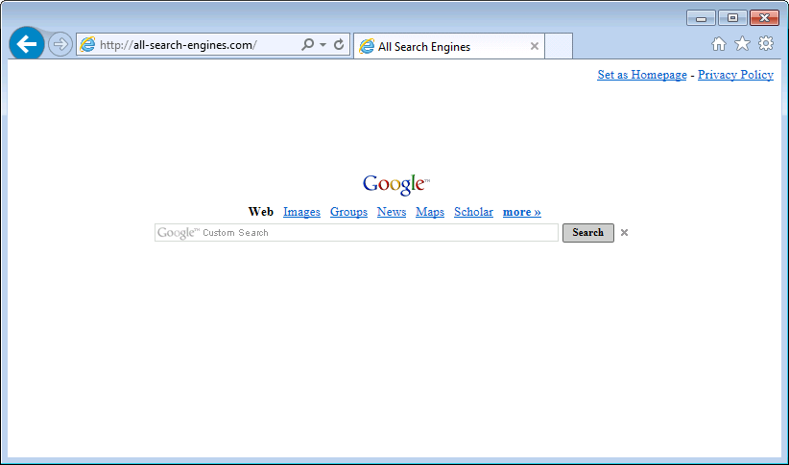789x465 pixels.
Task: Click the Search button
Action: 588,233
